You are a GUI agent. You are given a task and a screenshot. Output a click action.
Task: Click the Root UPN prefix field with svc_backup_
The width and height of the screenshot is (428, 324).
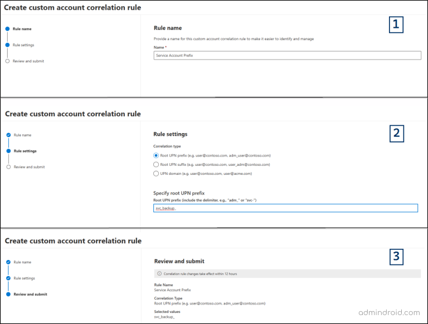click(285, 208)
